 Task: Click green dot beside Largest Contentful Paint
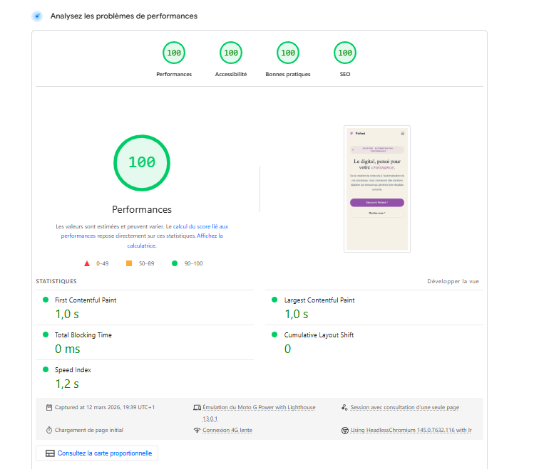(274, 300)
